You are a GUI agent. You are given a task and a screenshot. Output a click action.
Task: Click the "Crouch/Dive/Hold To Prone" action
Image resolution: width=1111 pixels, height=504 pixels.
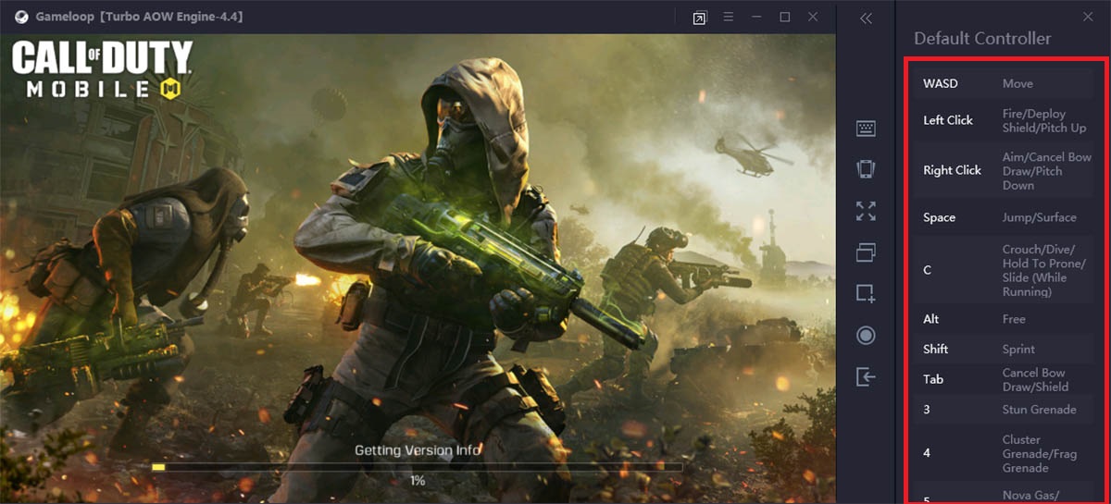click(x=1044, y=270)
